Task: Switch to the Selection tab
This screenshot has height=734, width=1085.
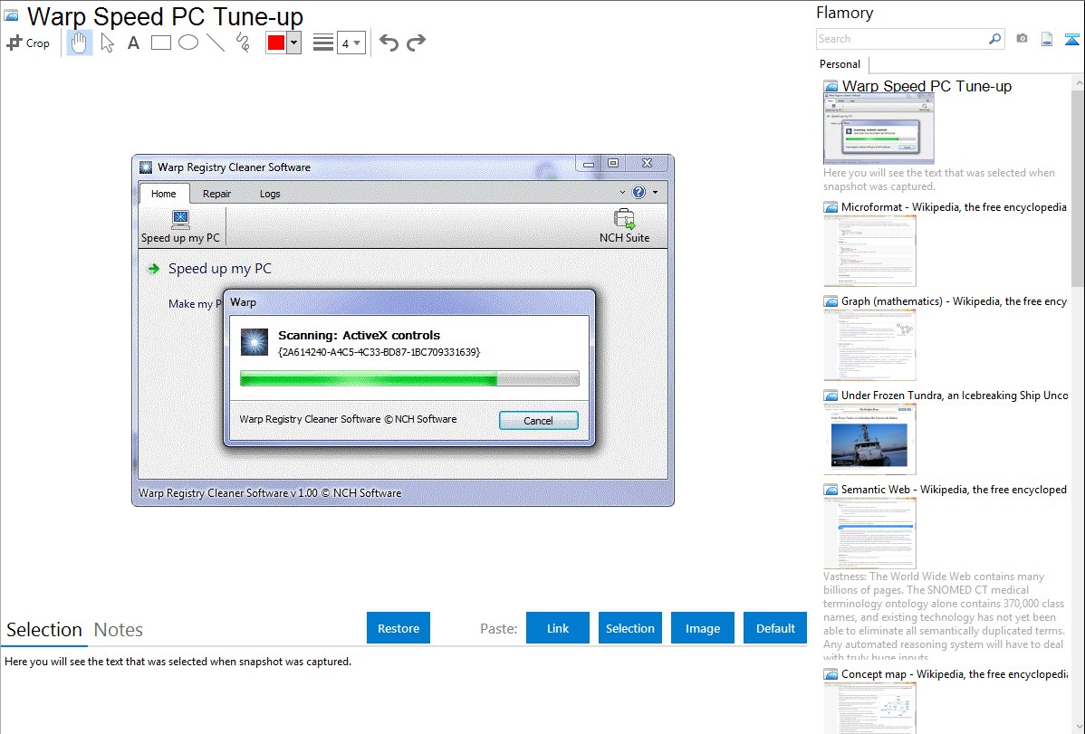Action: [44, 630]
